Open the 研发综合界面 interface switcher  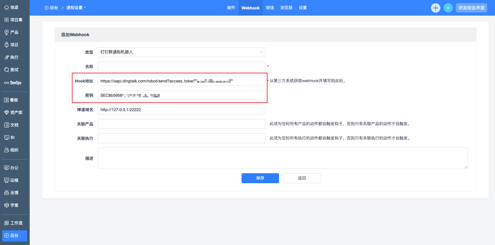point(471,8)
